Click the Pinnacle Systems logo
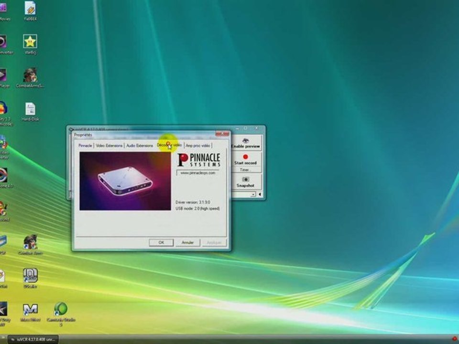 click(x=199, y=160)
